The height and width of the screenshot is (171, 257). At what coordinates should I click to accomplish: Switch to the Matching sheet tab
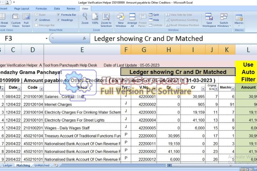pos(23,165)
